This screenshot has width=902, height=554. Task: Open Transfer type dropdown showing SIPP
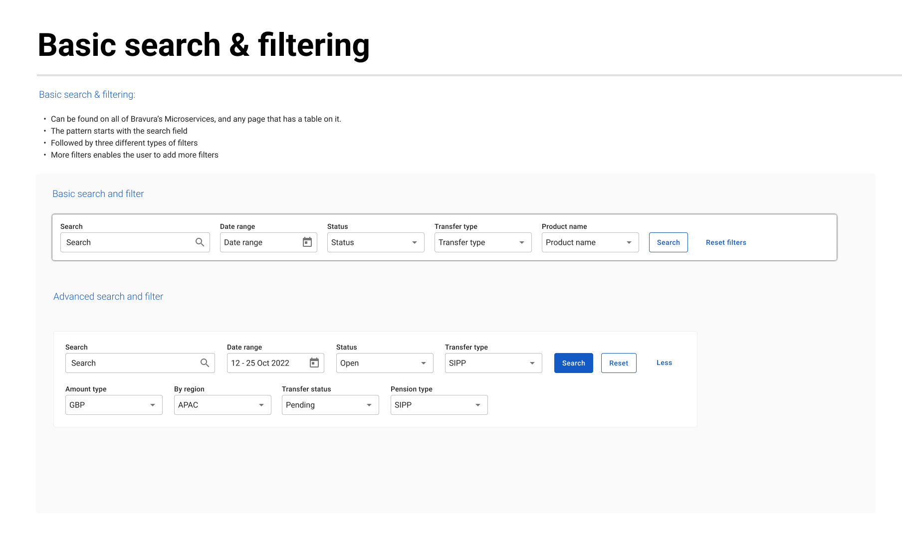pyautogui.click(x=493, y=363)
